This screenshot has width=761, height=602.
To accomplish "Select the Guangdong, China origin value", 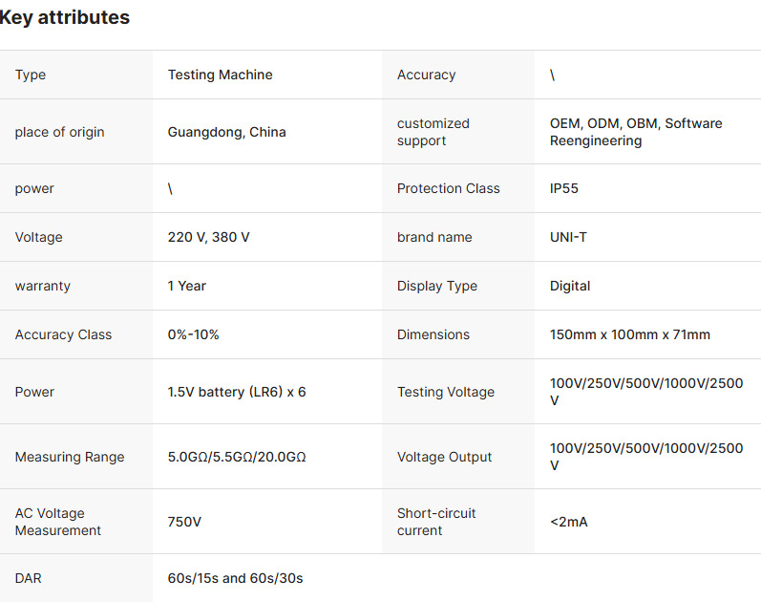I will pyautogui.click(x=226, y=132).
